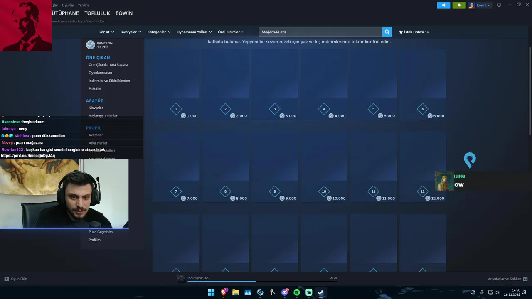Select the 11.000 points badge card
The height and width of the screenshot is (299, 532).
coord(373,167)
